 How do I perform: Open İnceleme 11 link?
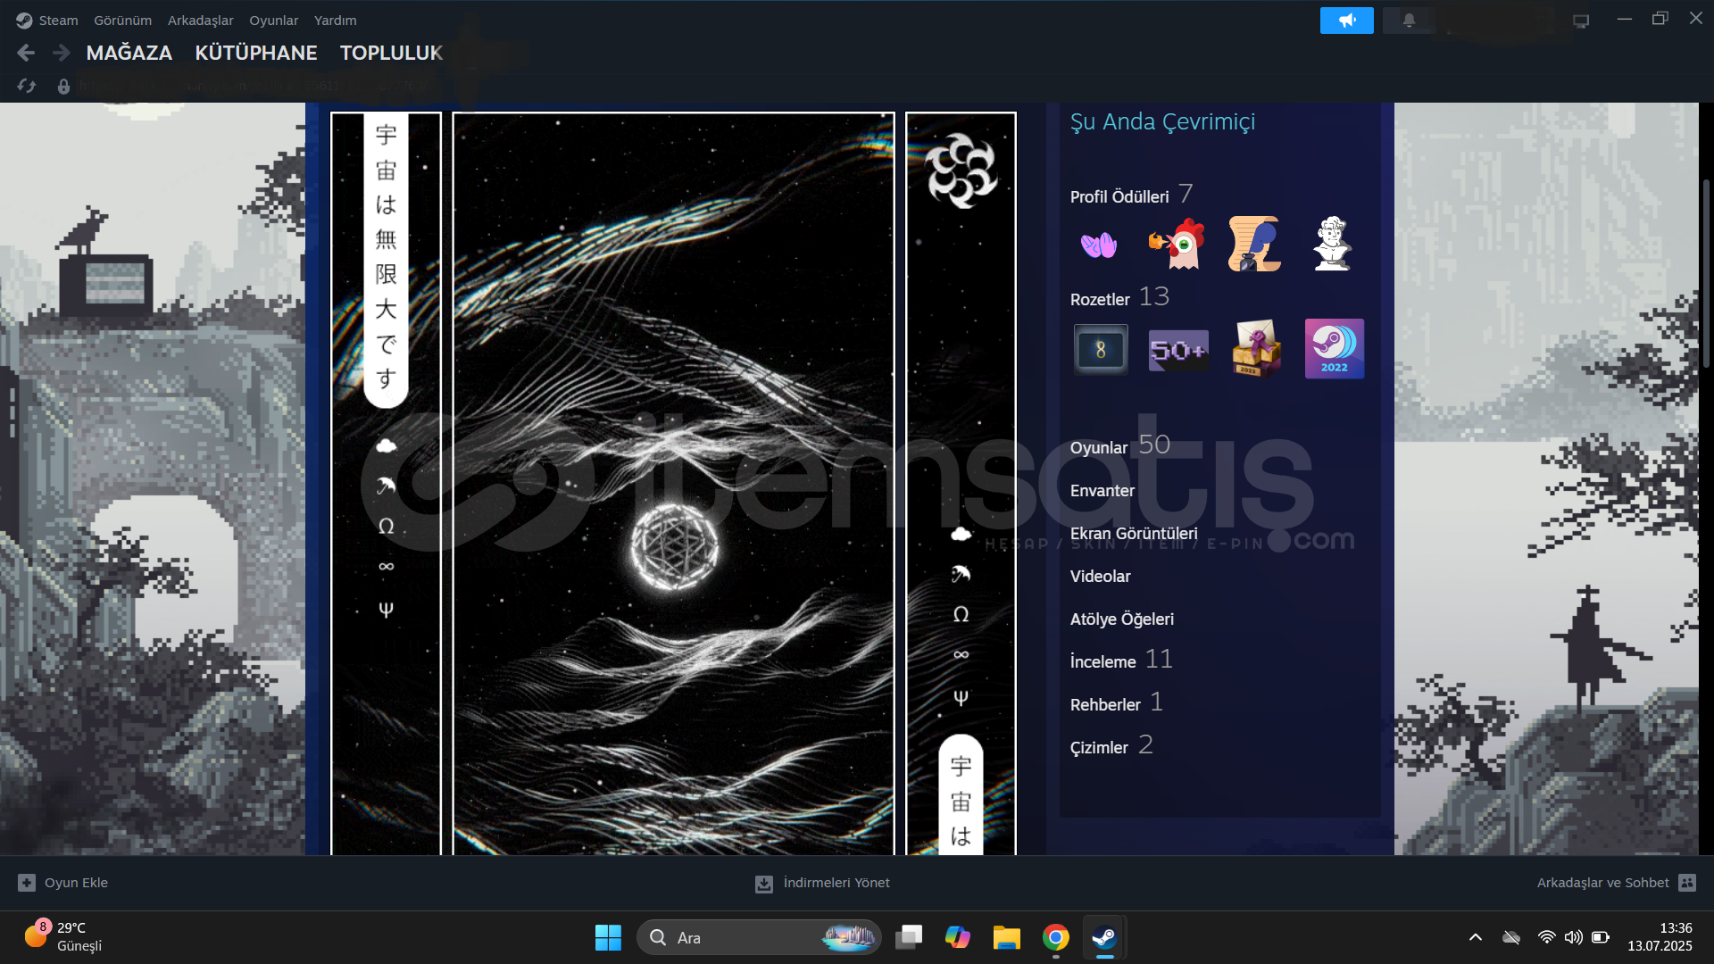tap(1121, 660)
